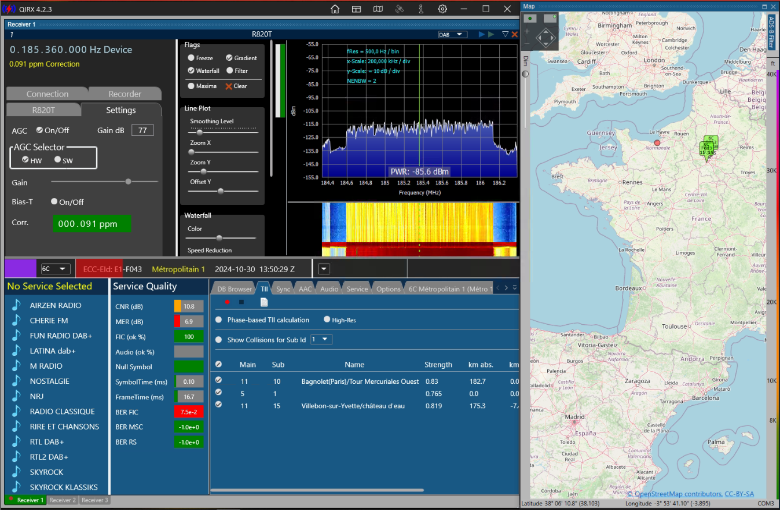
Task: Open the 6C channel dropdown
Action: (x=56, y=269)
